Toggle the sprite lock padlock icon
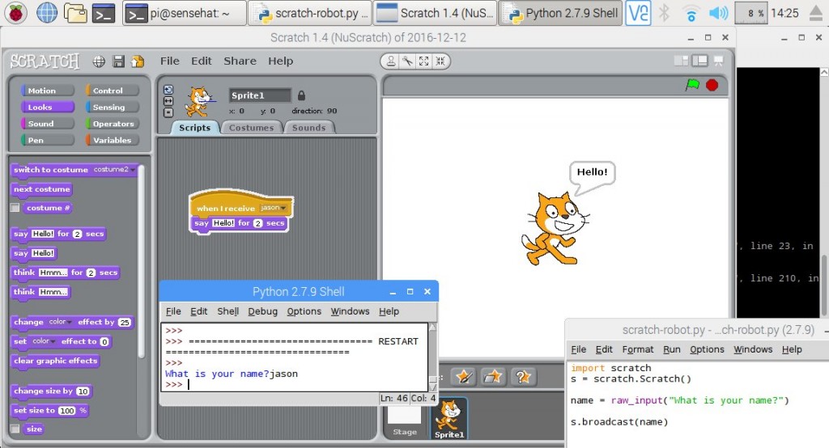 [301, 95]
